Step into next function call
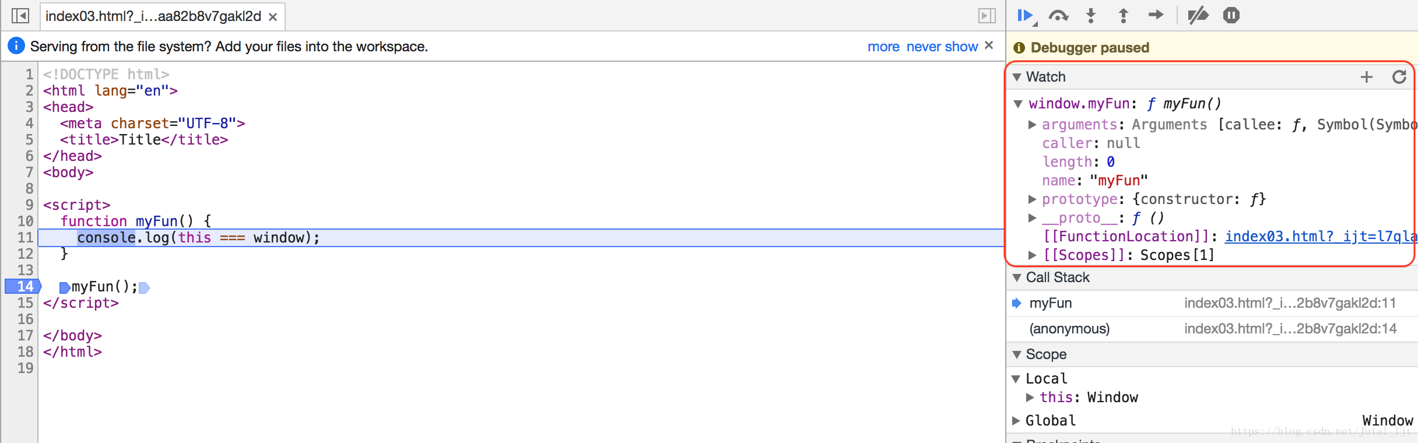Viewport: 1418px width, 443px height. coord(1091,16)
